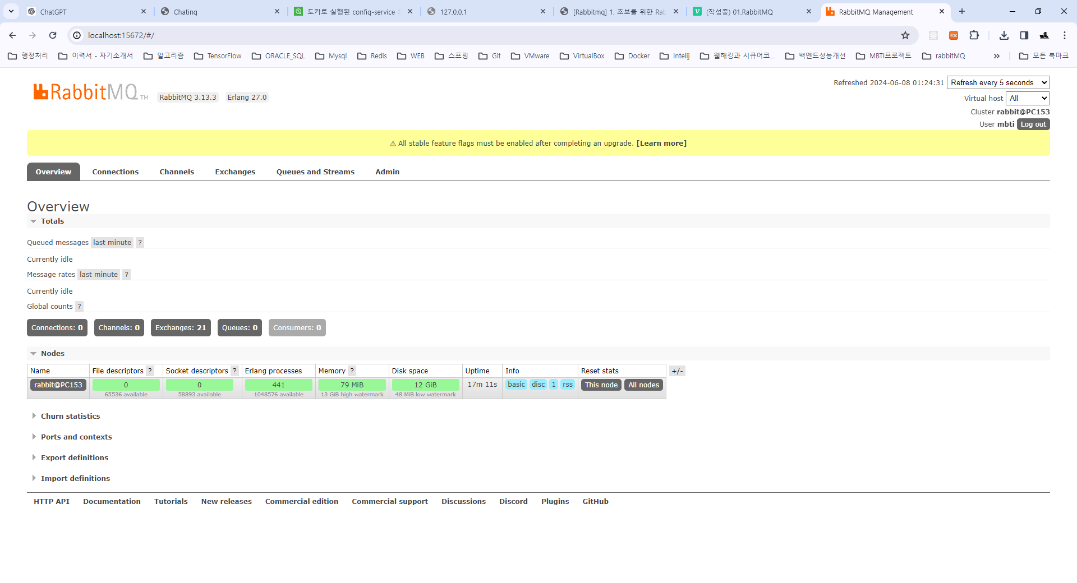Switch to the Chating browser tab
Screen dimensions: 1077x583
pyautogui.click(x=220, y=11)
